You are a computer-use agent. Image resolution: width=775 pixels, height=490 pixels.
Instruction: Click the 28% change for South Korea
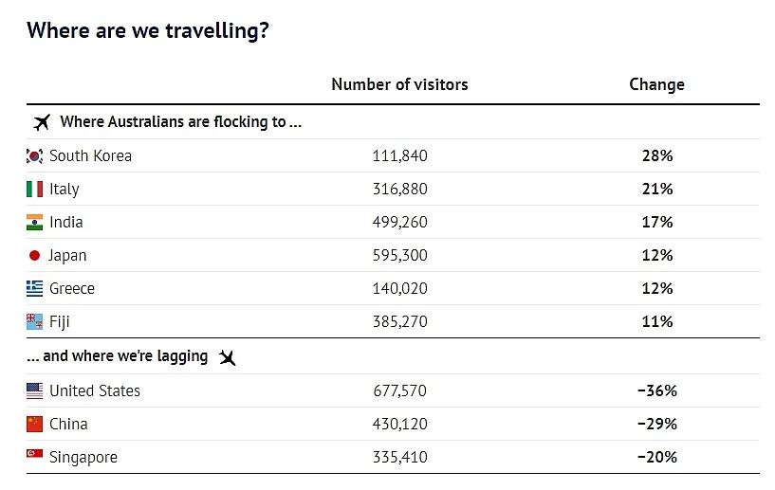pos(657,156)
